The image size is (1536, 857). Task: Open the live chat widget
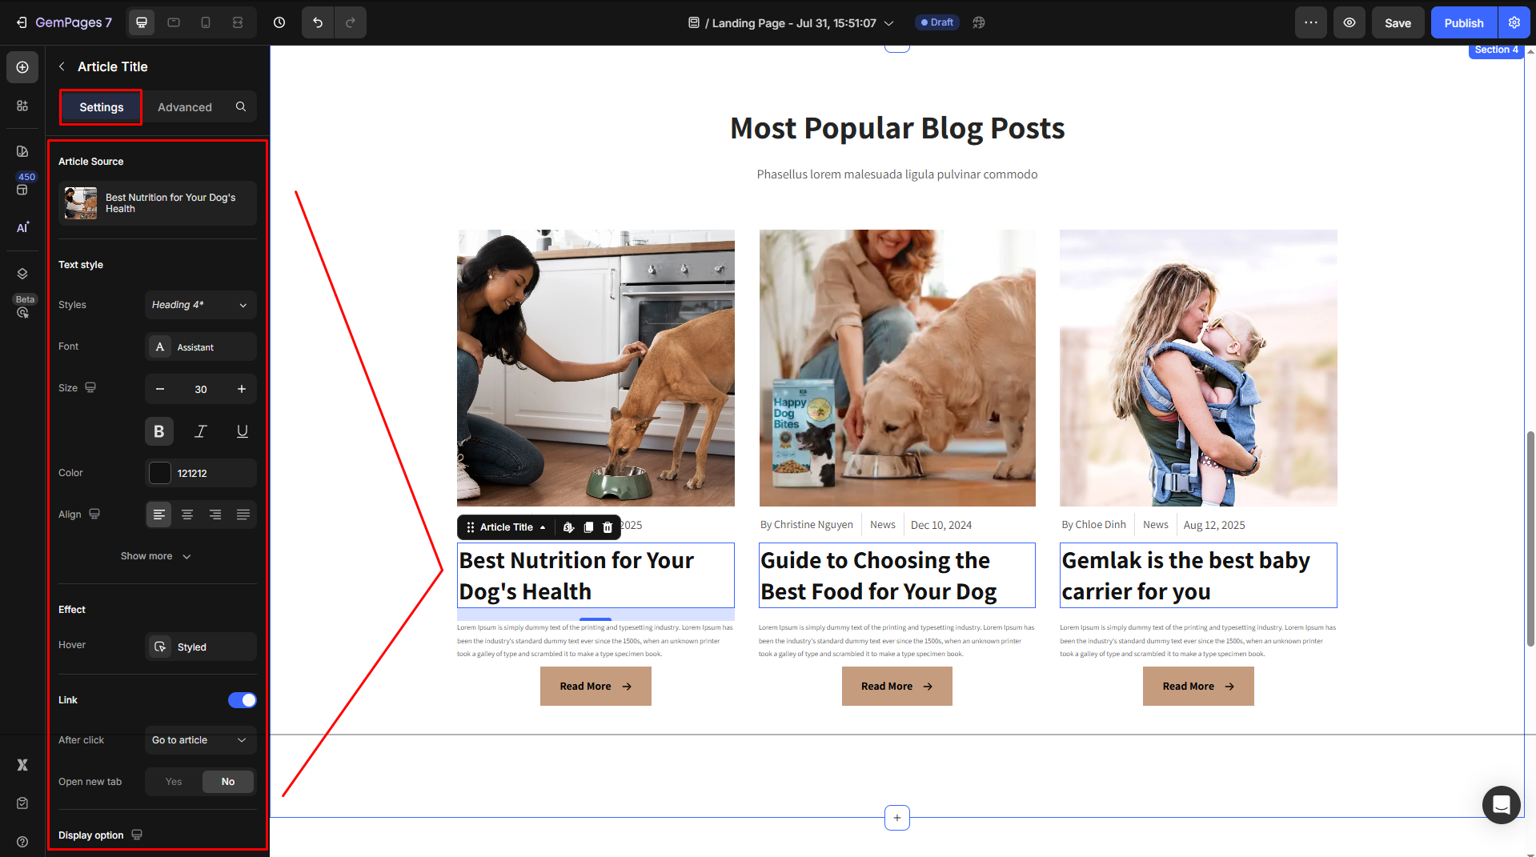(x=1501, y=804)
